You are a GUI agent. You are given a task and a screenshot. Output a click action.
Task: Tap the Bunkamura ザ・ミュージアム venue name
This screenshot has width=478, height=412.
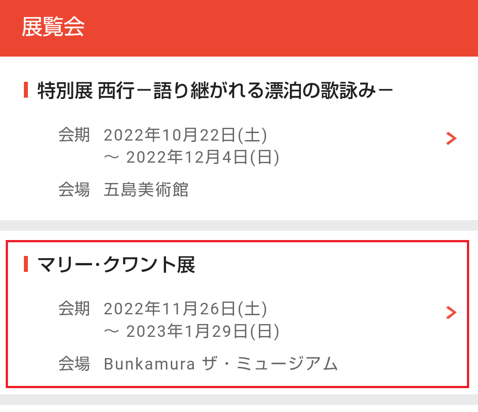(221, 364)
